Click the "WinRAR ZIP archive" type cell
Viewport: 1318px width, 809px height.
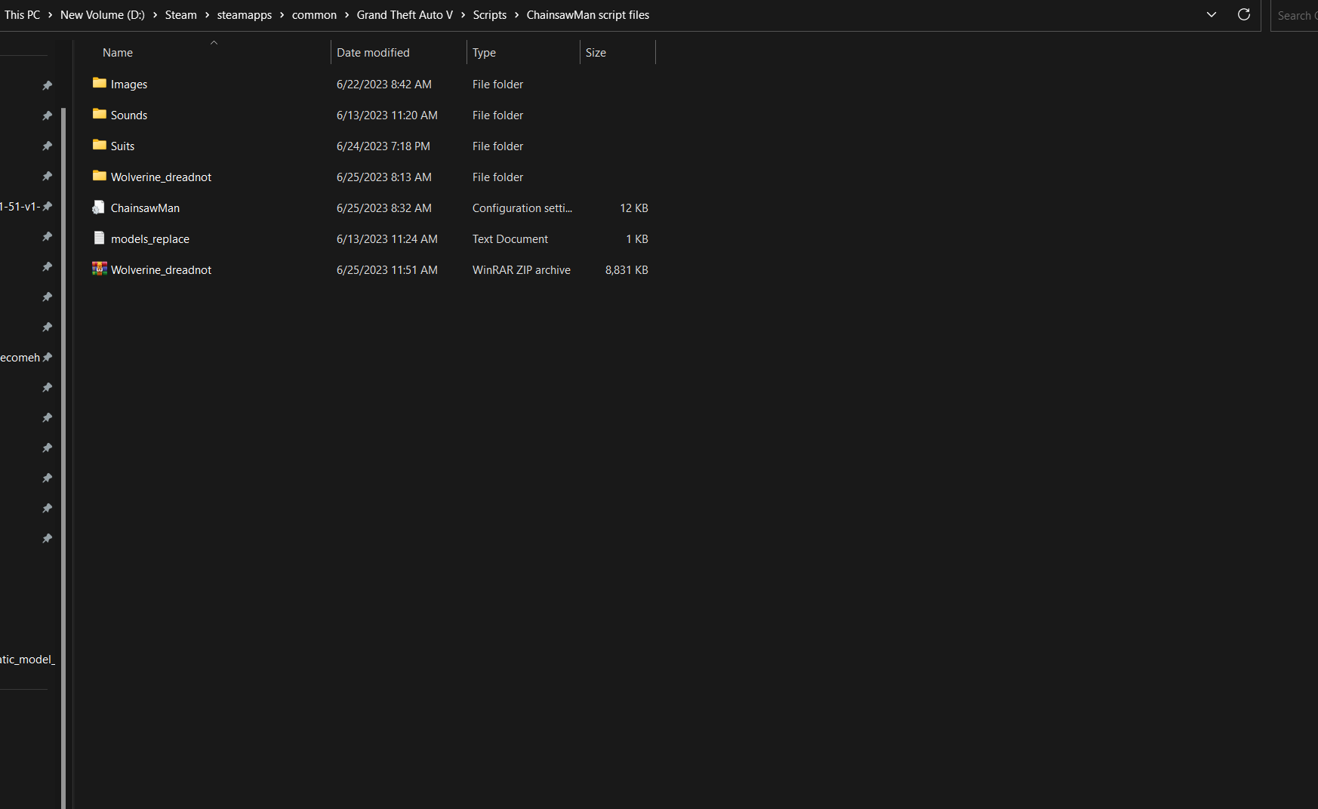tap(522, 270)
